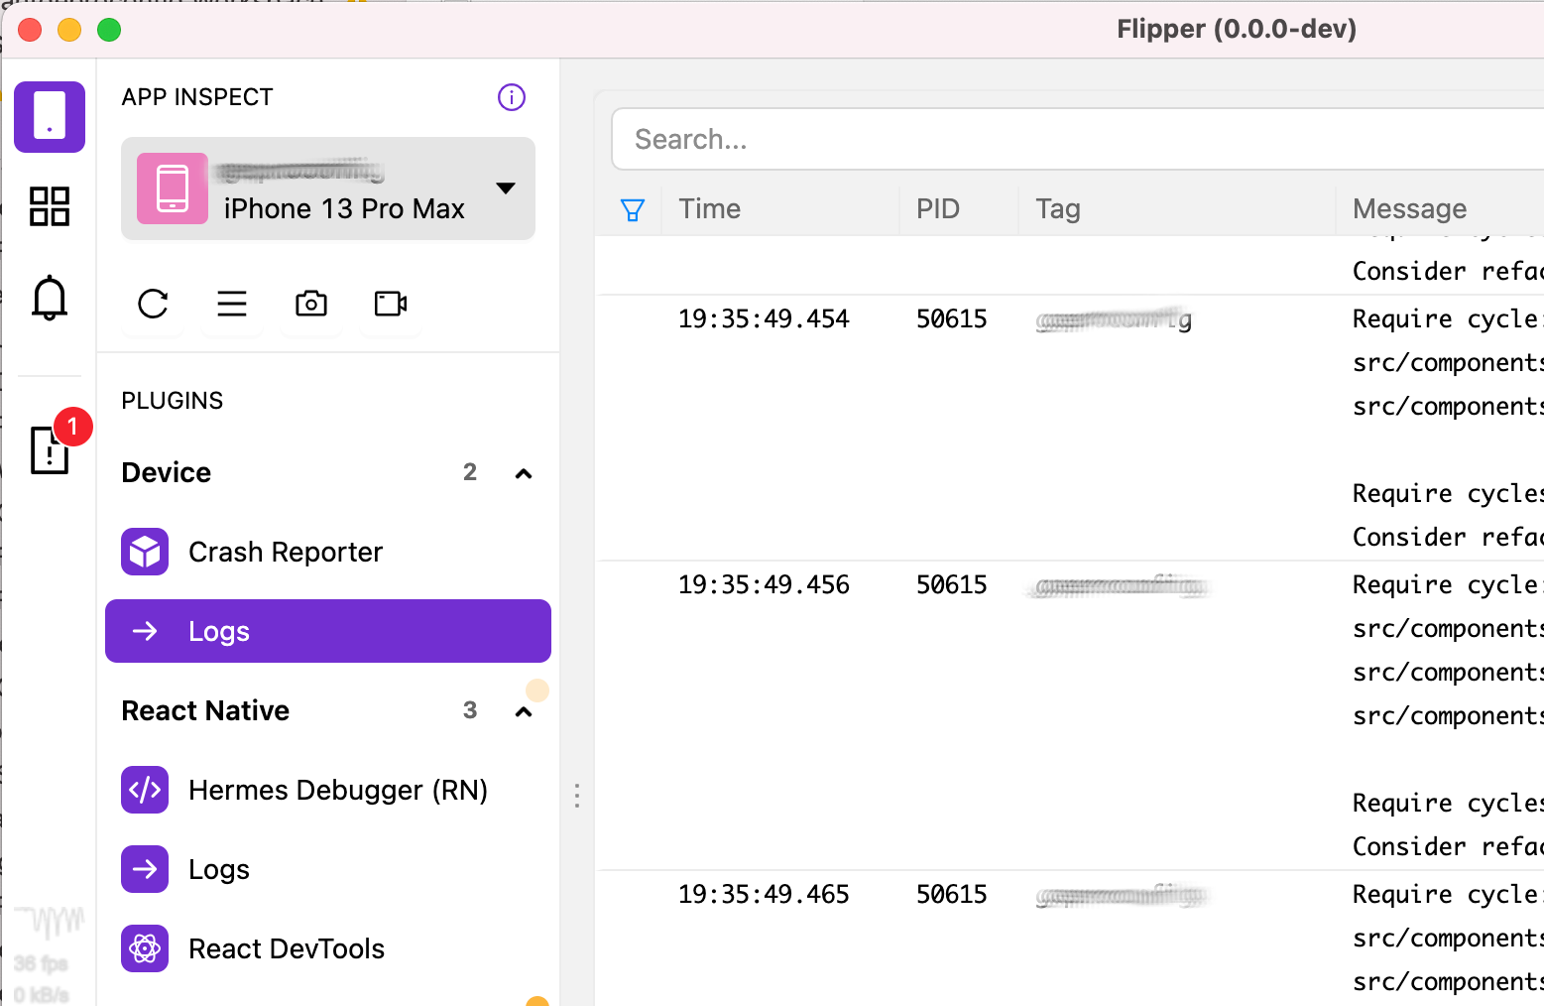Click the logs filter funnel icon
1544x1006 pixels.
pyautogui.click(x=633, y=209)
